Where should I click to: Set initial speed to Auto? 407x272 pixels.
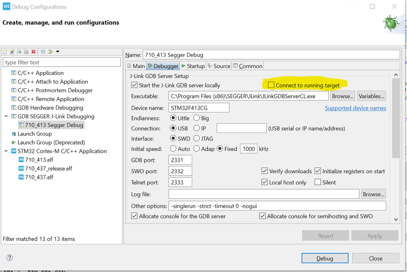[173, 149]
